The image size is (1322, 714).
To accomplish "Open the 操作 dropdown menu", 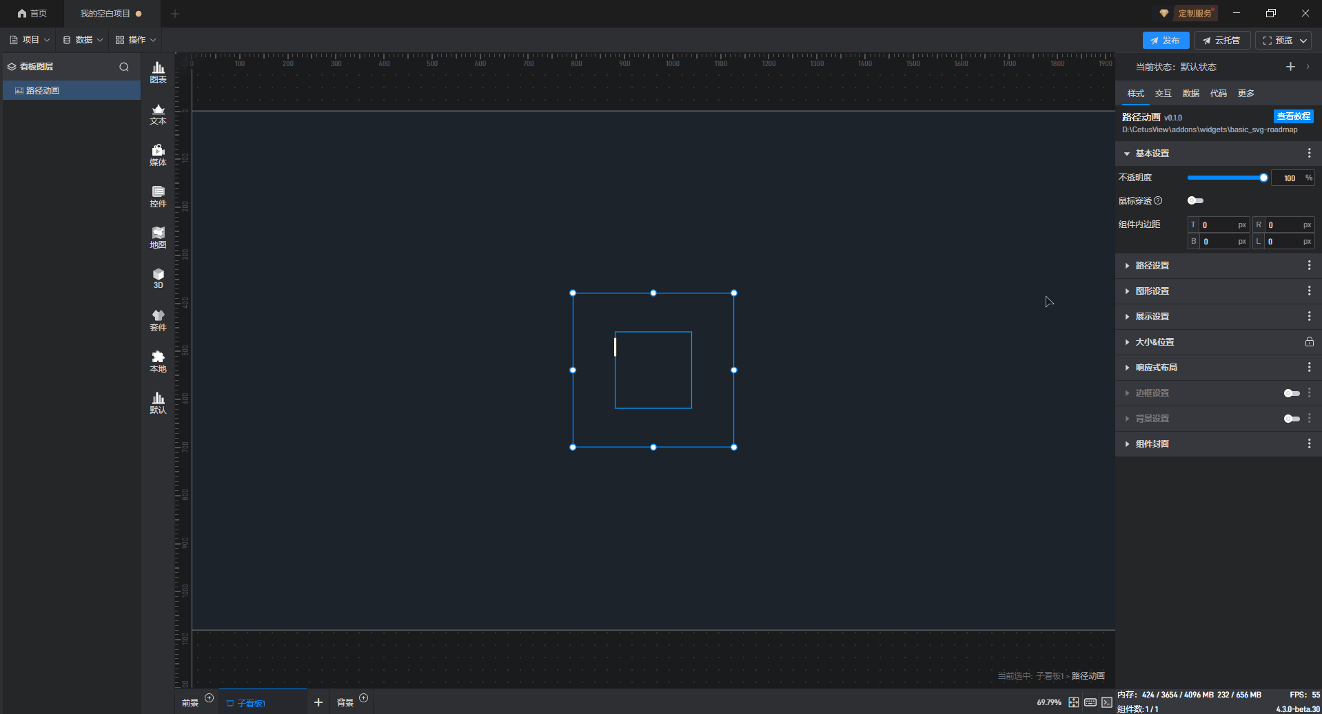I will point(136,40).
